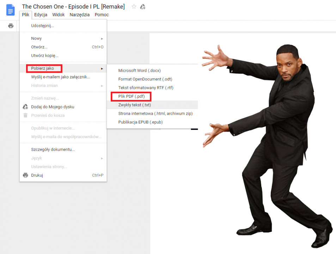
Task: Open the Narzędzia menu
Action: (80, 15)
